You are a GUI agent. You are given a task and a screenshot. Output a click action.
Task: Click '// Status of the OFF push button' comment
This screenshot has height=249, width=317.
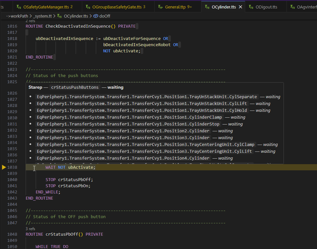tap(66, 216)
